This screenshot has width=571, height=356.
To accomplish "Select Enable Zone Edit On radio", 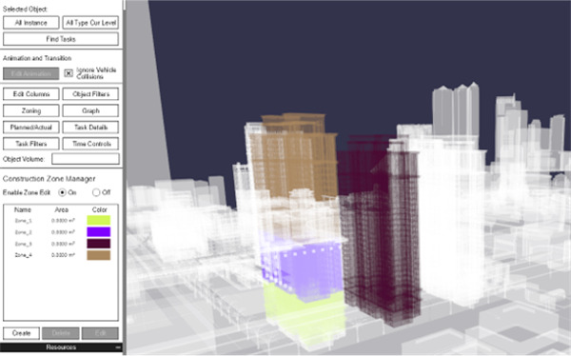I will [62, 192].
